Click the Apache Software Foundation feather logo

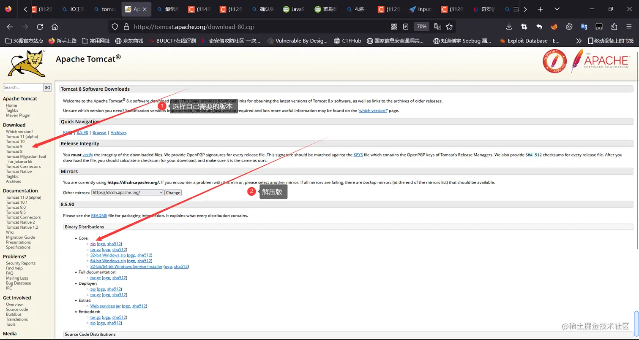point(601,61)
